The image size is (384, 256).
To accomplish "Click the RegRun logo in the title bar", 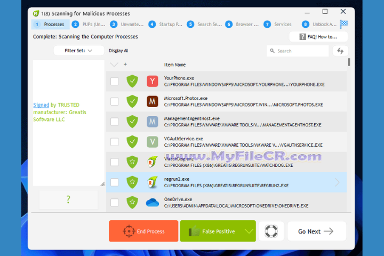I will tap(36, 13).
